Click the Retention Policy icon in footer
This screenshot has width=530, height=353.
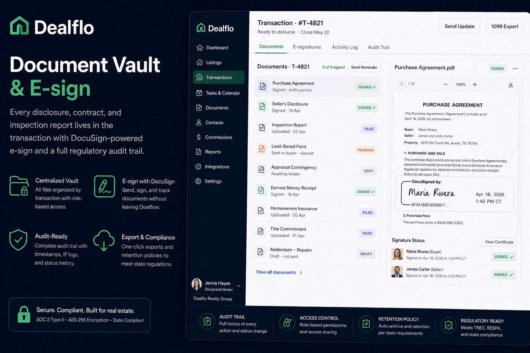(366, 324)
